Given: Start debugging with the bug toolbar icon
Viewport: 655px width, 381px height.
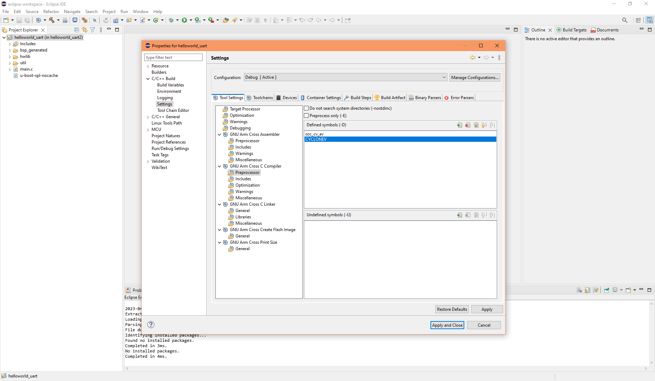Looking at the screenshot, I should point(171,20).
